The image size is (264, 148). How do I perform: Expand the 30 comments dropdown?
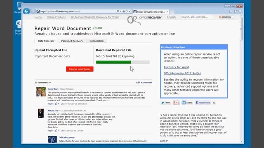pyautogui.click(x=42, y=83)
